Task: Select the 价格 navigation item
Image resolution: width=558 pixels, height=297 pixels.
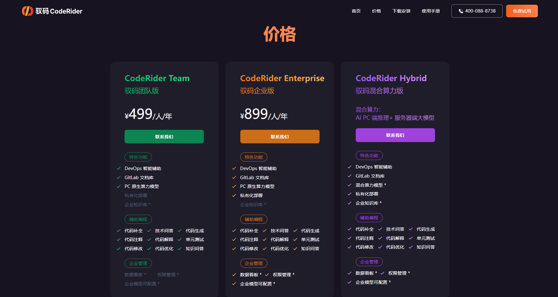Action: pos(376,11)
